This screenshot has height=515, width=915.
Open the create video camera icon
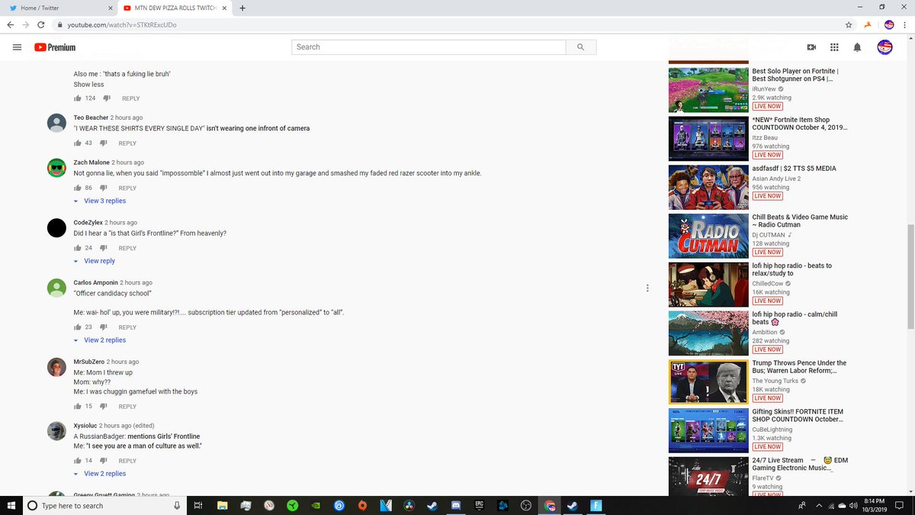tap(811, 47)
